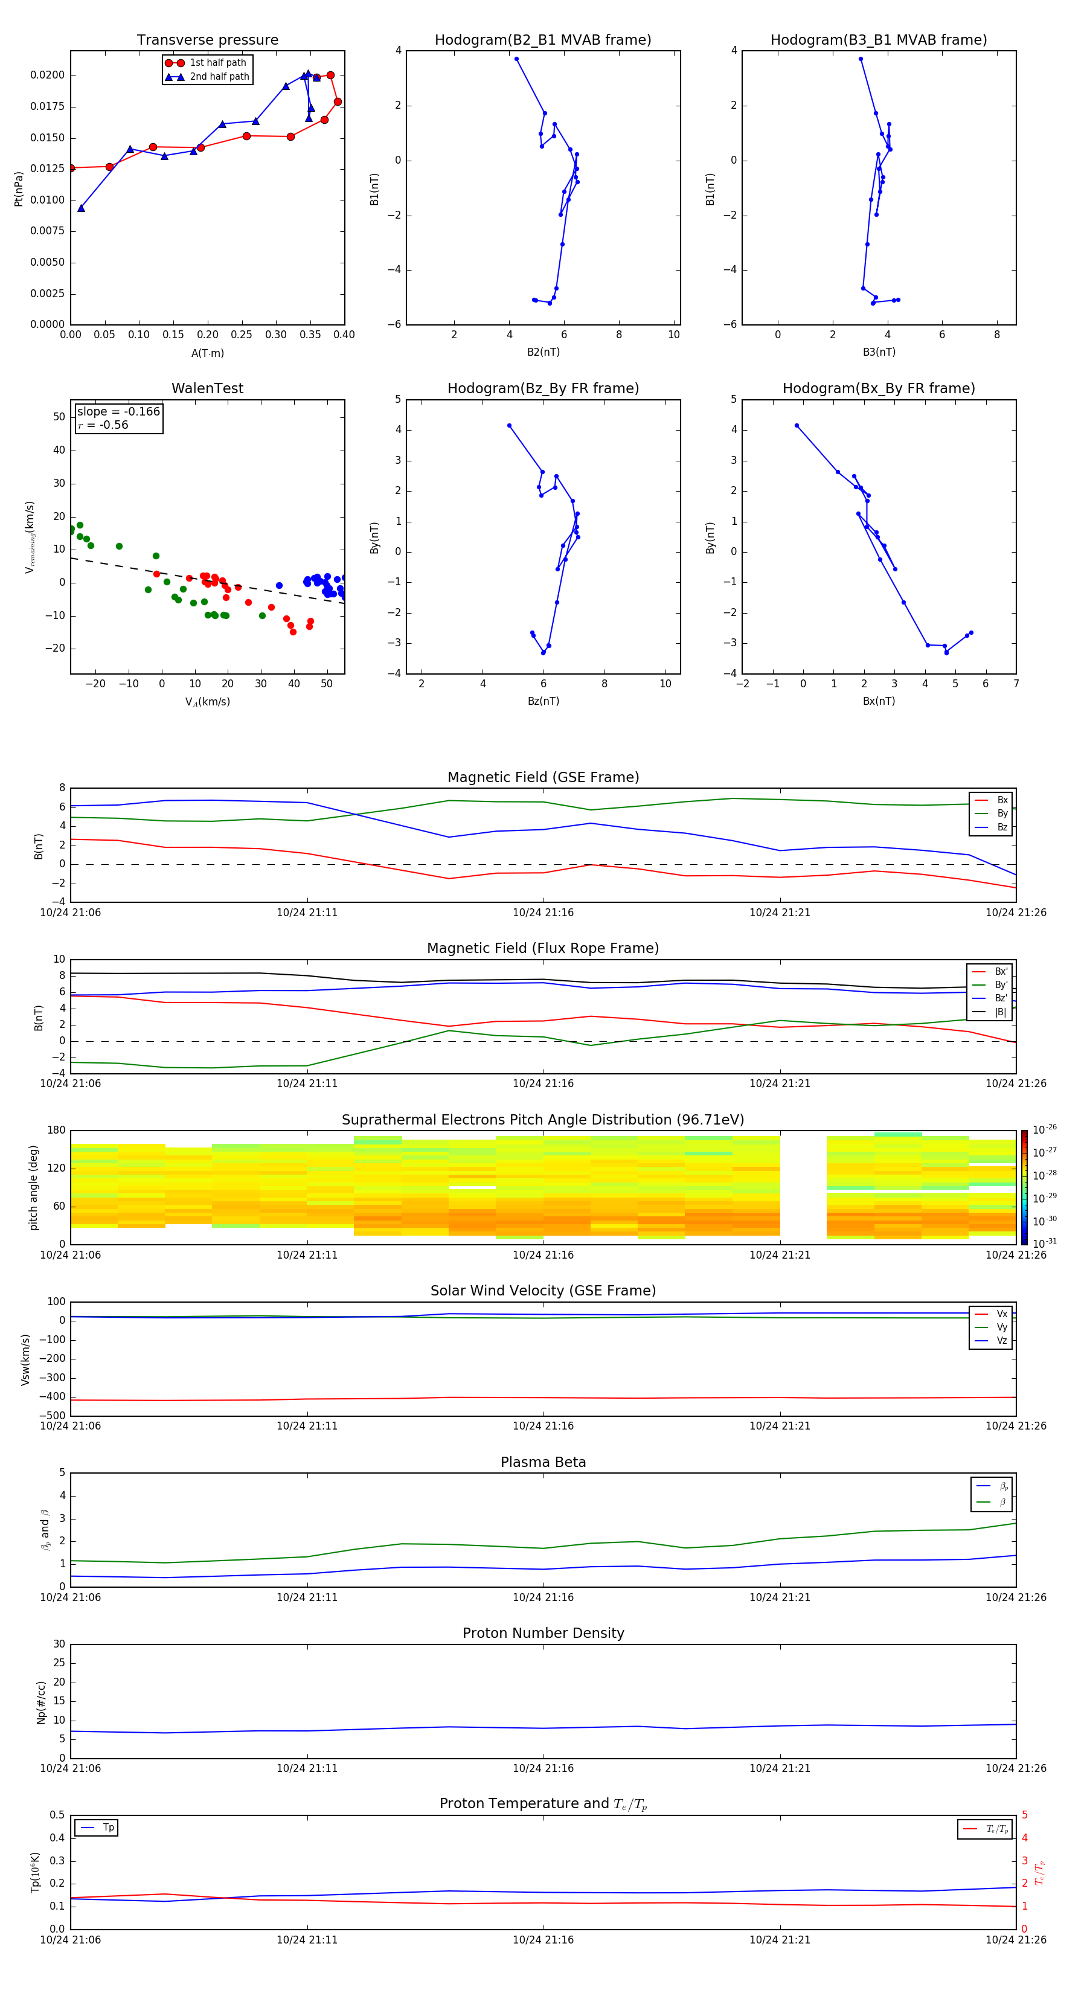Select the Te/Tp legend entry
Image resolution: width=1087 pixels, height=1993 pixels.
coord(986,1829)
